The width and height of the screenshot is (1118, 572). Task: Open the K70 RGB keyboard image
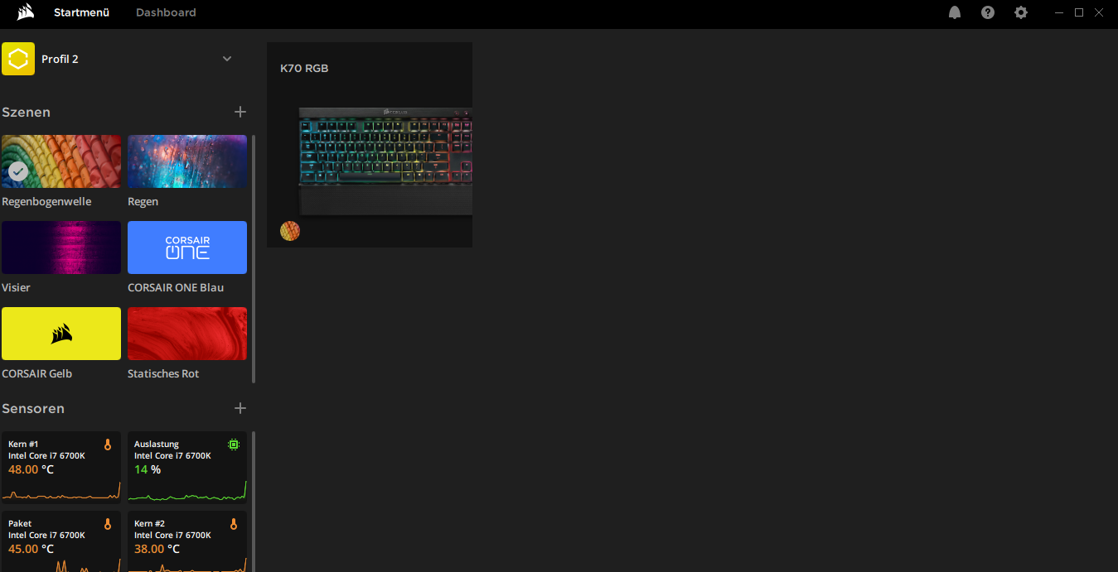point(385,161)
